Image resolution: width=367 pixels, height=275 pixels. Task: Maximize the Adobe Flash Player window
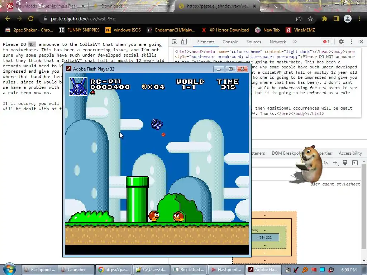[x=230, y=69]
